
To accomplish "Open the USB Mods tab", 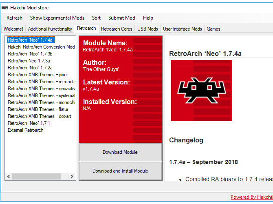I will click(x=148, y=29).
